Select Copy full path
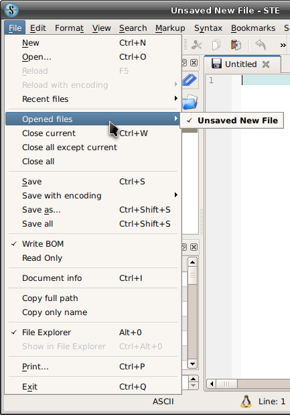 (93, 298)
